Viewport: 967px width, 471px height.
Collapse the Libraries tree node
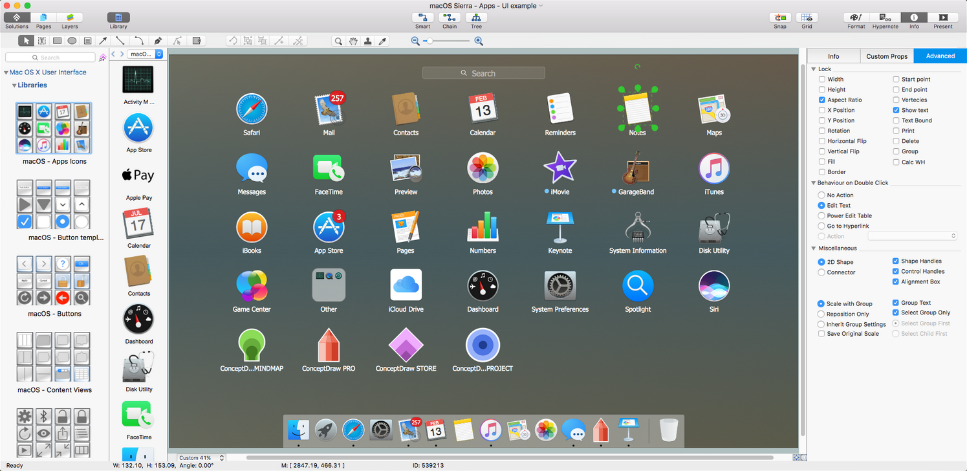[14, 85]
